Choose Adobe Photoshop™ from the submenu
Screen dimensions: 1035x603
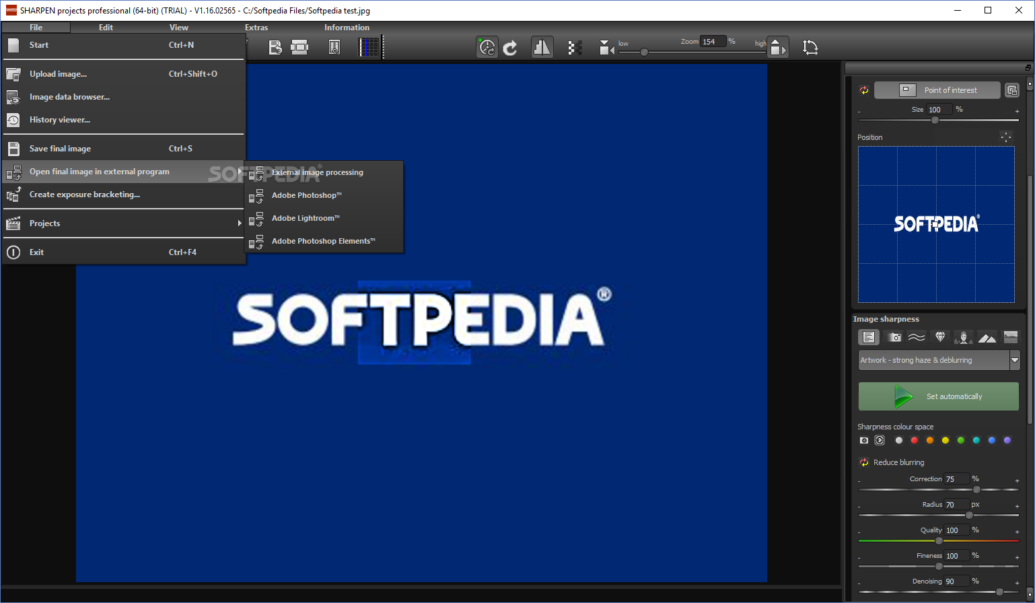[324, 195]
